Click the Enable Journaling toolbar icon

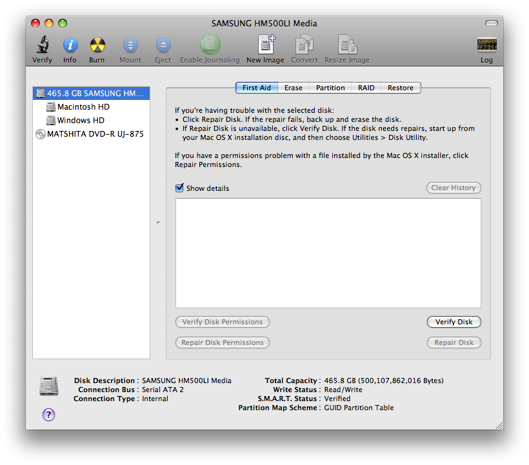point(210,44)
